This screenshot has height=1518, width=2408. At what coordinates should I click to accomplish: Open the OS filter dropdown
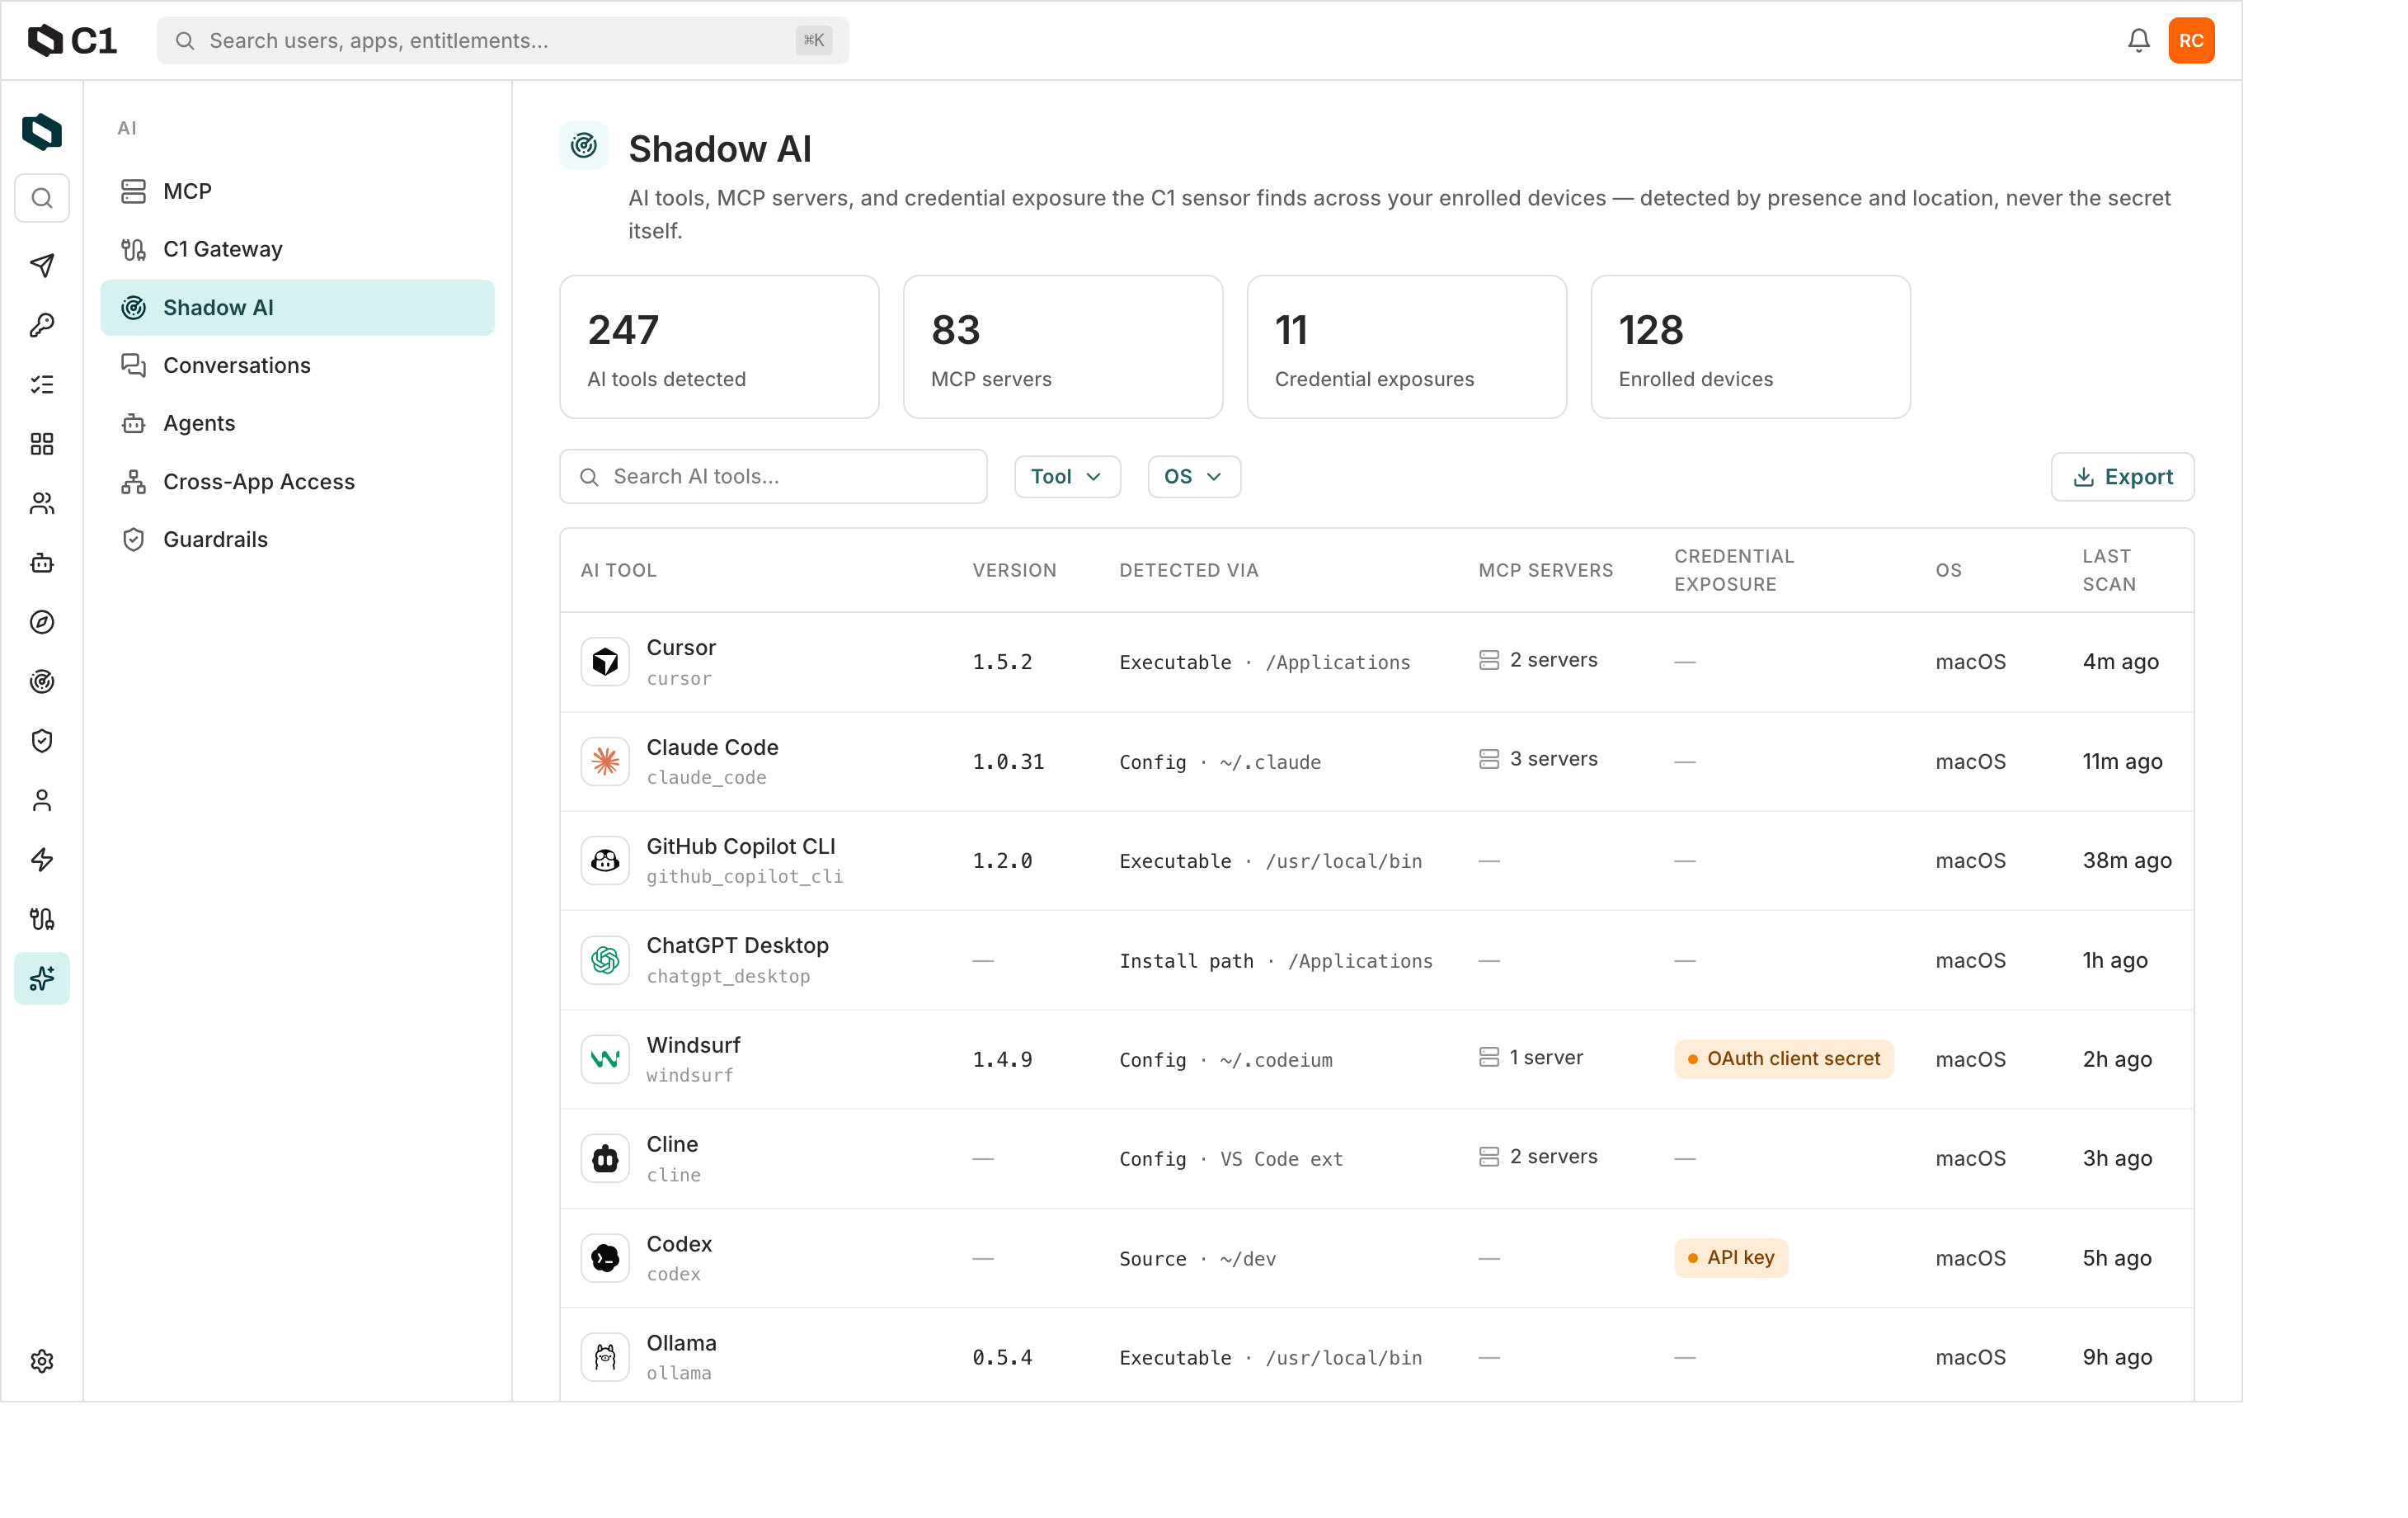(1194, 478)
